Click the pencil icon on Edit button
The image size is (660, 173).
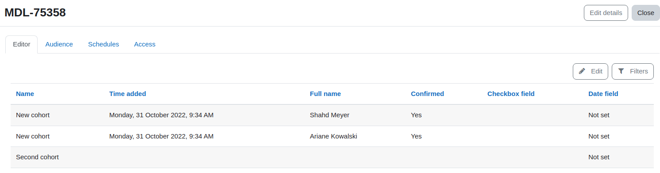[582, 71]
